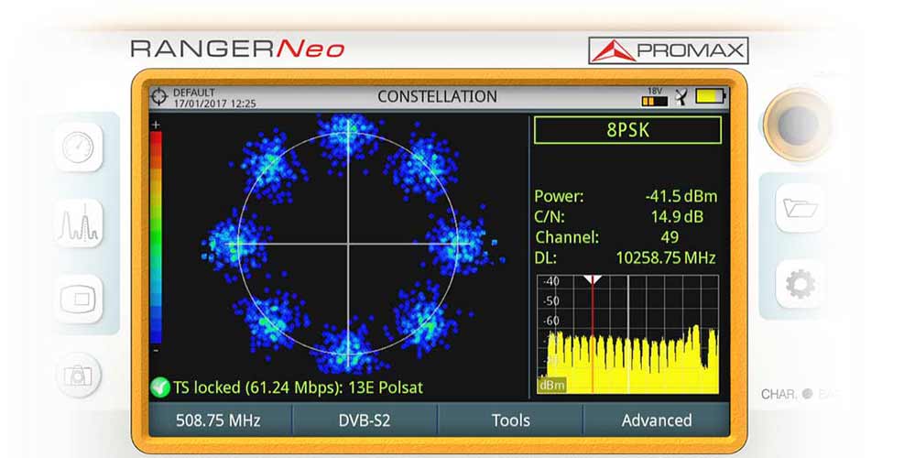Open the Advanced menu
The height and width of the screenshot is (458, 904).
pos(657,420)
